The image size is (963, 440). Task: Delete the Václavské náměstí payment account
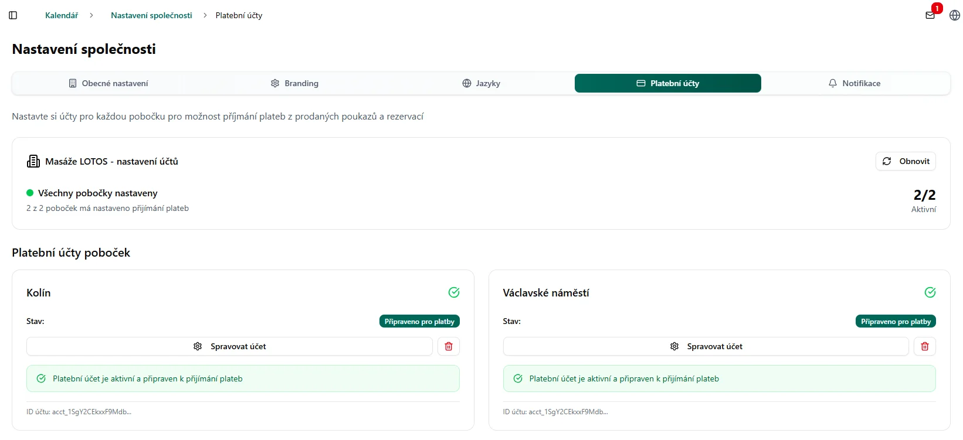[x=925, y=346]
